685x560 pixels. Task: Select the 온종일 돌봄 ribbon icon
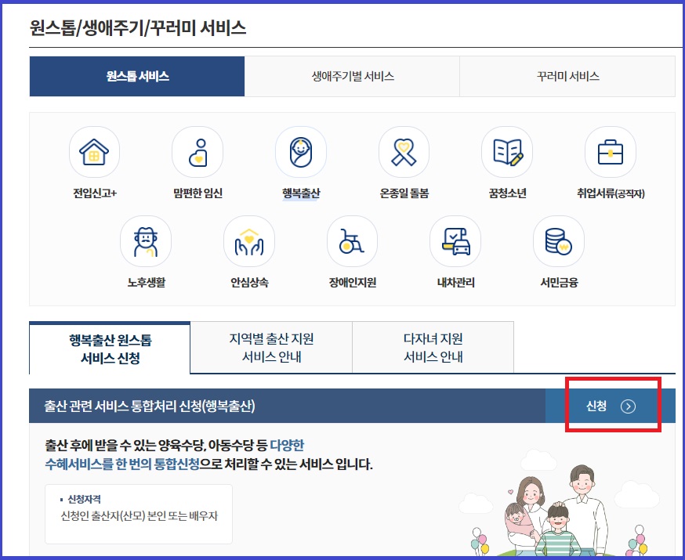click(x=403, y=152)
